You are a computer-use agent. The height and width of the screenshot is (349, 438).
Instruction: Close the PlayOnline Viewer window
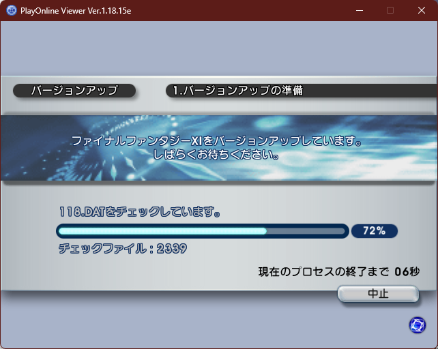(422, 11)
